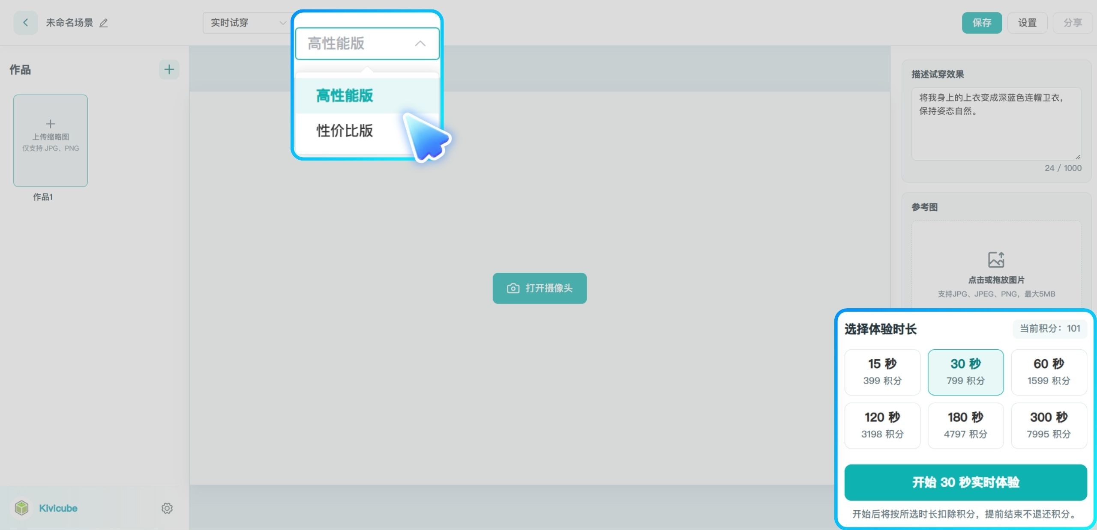The width and height of the screenshot is (1097, 530).
Task: Upload thumbnail for 作品1
Action: (51, 140)
